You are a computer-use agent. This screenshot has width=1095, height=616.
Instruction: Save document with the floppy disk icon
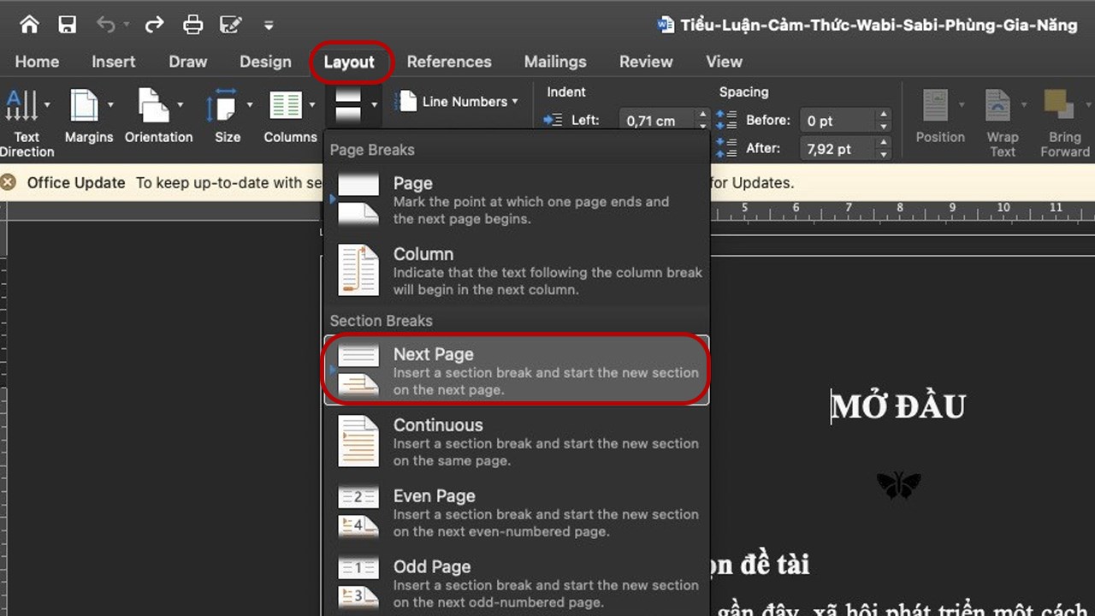point(68,25)
